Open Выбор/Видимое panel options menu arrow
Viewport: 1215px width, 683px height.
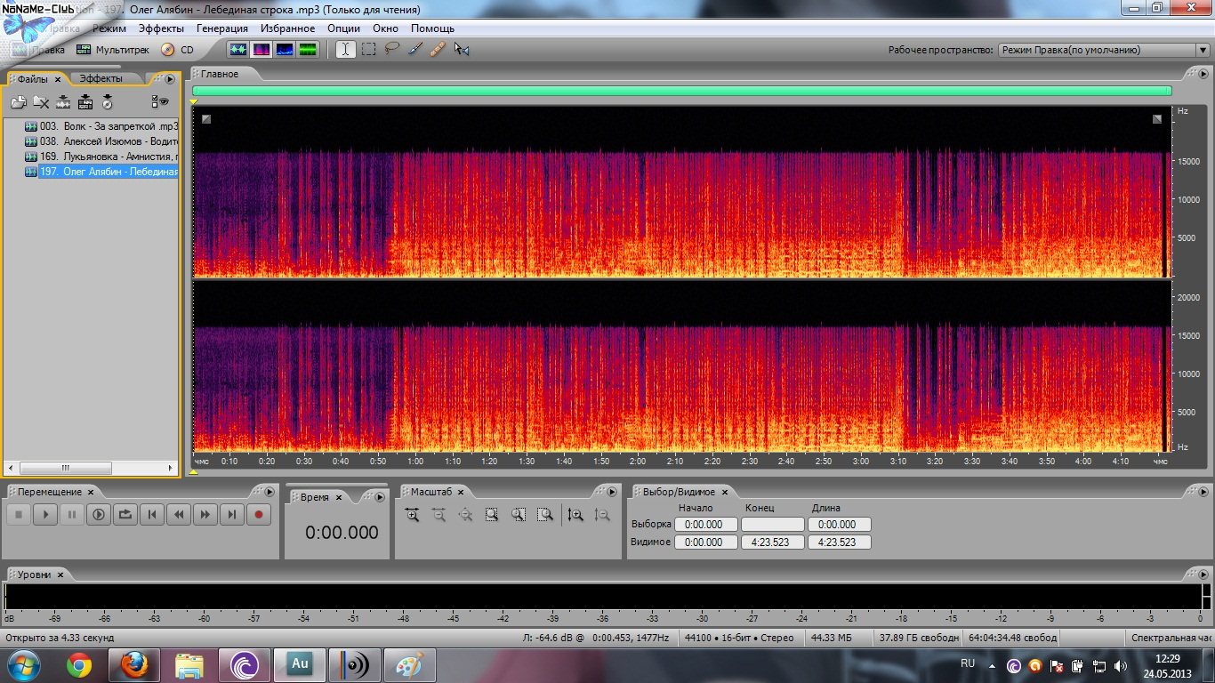point(1202,492)
